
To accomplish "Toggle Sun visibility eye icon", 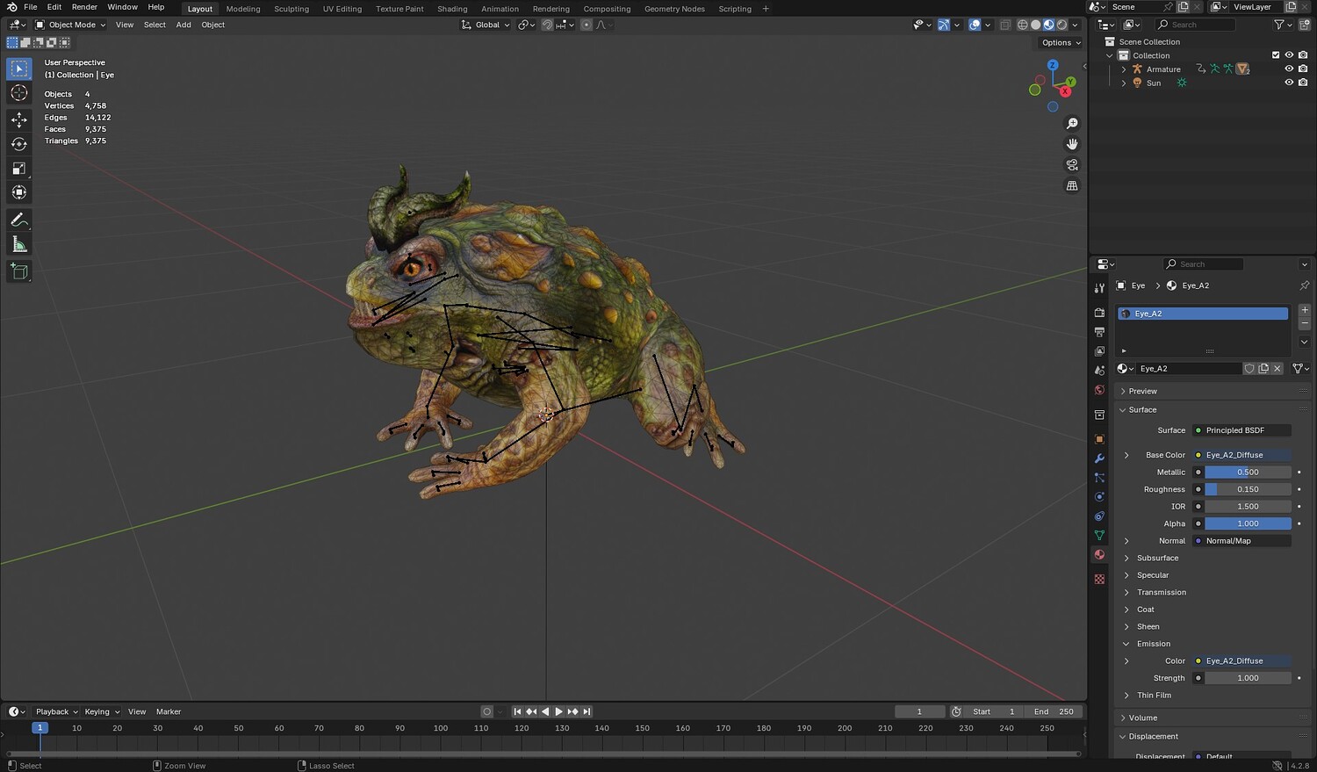I will click(x=1289, y=83).
